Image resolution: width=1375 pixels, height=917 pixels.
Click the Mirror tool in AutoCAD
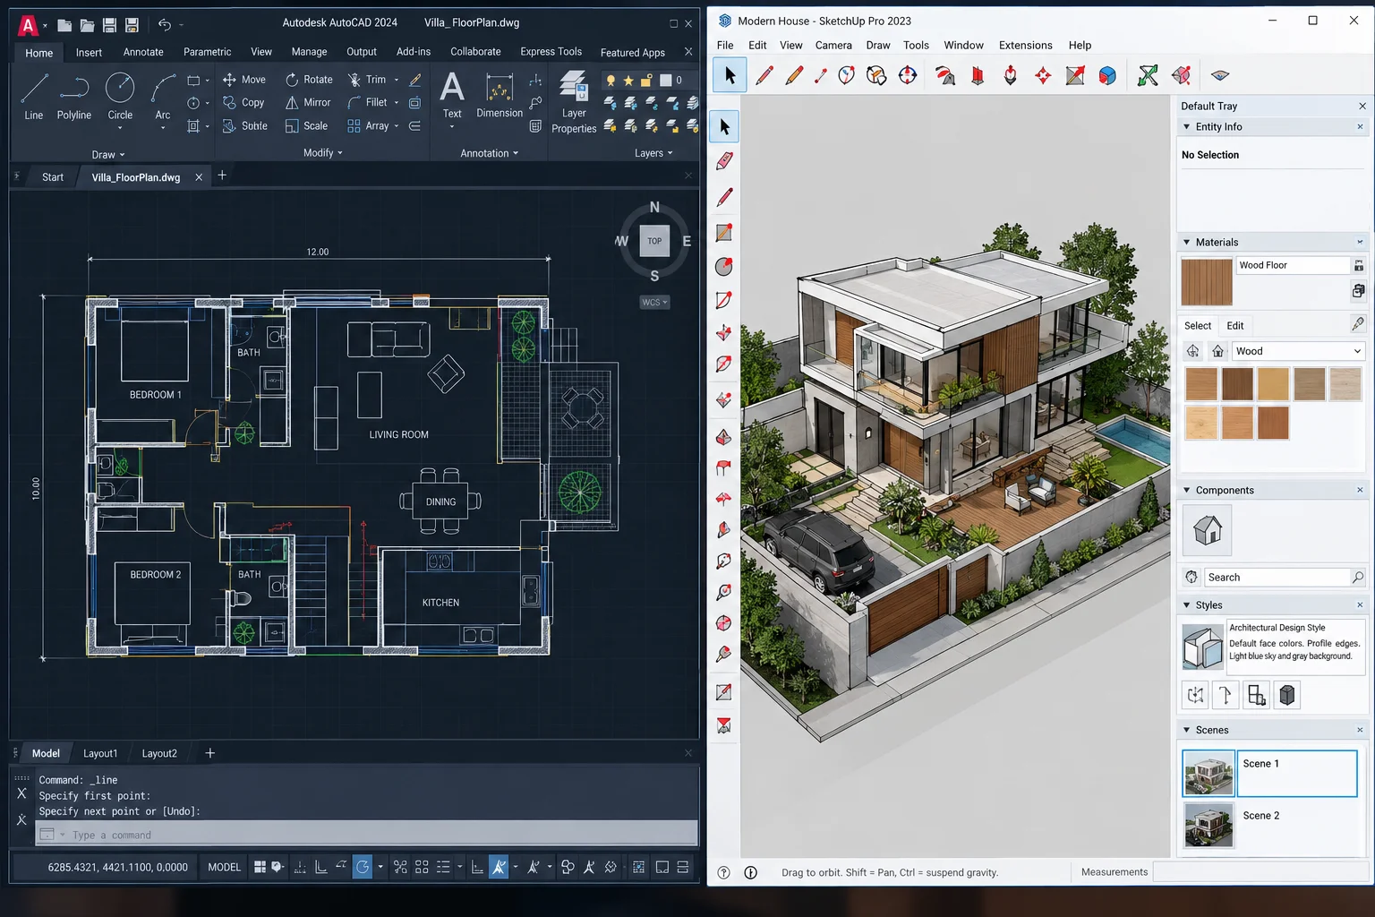click(308, 103)
